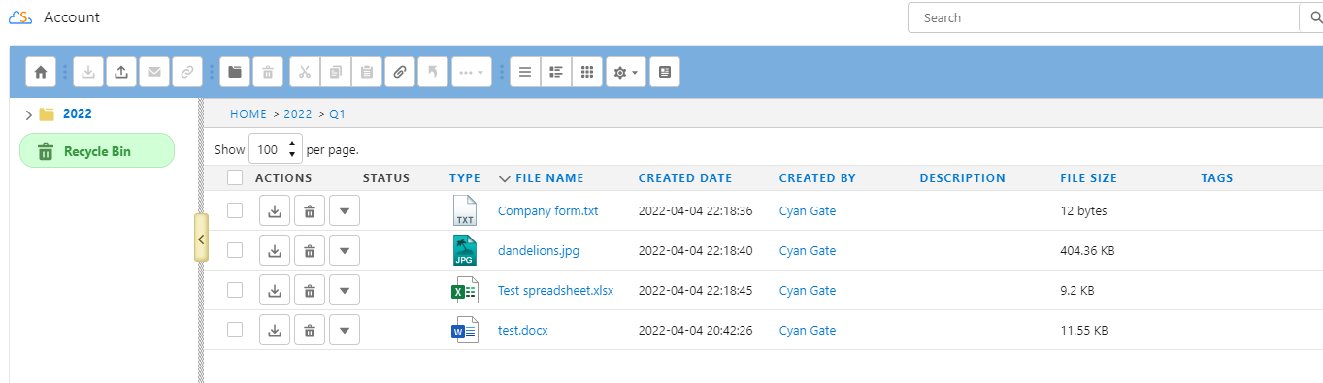Check the select-all checkbox in the header

click(235, 177)
